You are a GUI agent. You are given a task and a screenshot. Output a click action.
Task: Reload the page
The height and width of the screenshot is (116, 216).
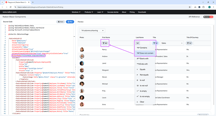pos(11,7)
